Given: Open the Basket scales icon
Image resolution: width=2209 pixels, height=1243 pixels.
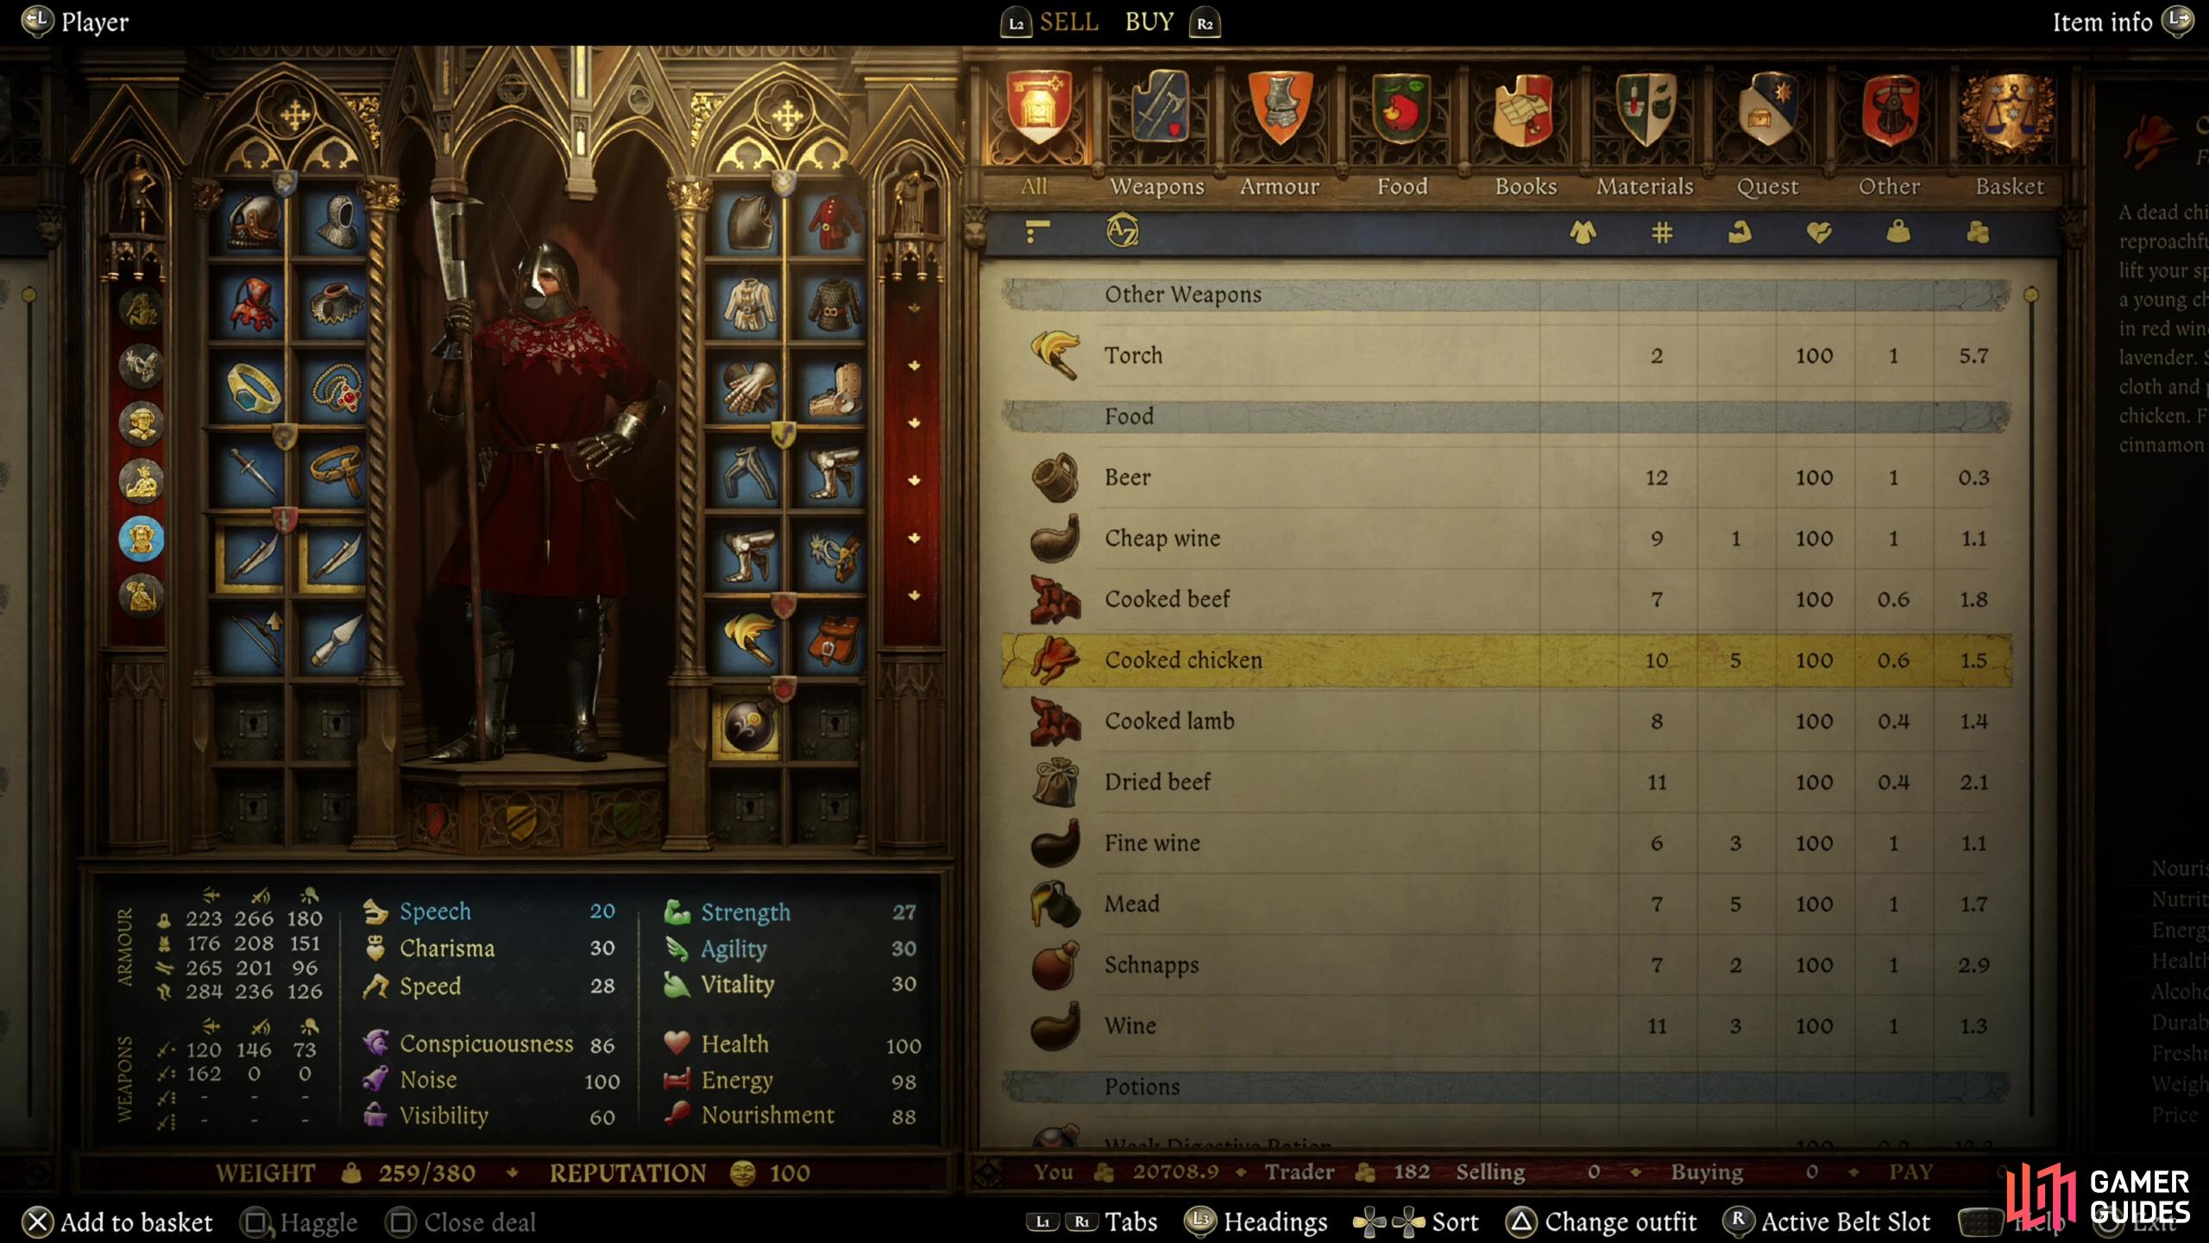Looking at the screenshot, I should (x=2011, y=114).
